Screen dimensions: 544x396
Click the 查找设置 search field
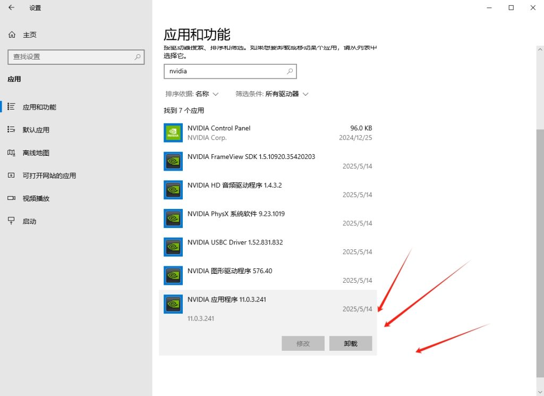pos(76,57)
